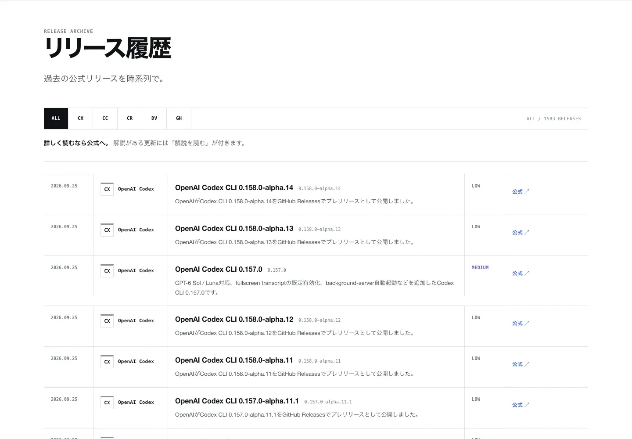The image size is (632, 439).
Task: Open the 公式 link for 0.158.0-alpha.11
Action: [521, 364]
